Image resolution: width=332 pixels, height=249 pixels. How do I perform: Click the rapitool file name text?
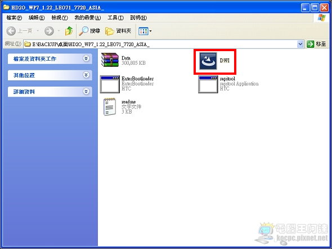pyautogui.click(x=227, y=79)
